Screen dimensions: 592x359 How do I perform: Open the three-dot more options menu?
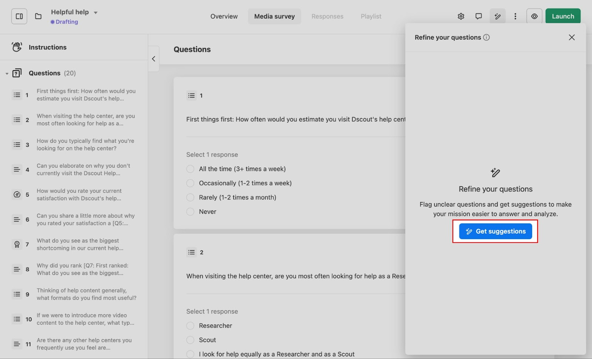point(515,16)
